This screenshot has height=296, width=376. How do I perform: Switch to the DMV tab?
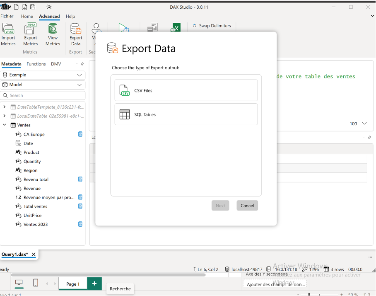pyautogui.click(x=56, y=64)
